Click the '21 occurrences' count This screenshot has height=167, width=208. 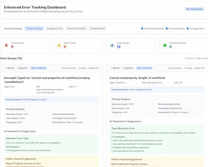69,68
